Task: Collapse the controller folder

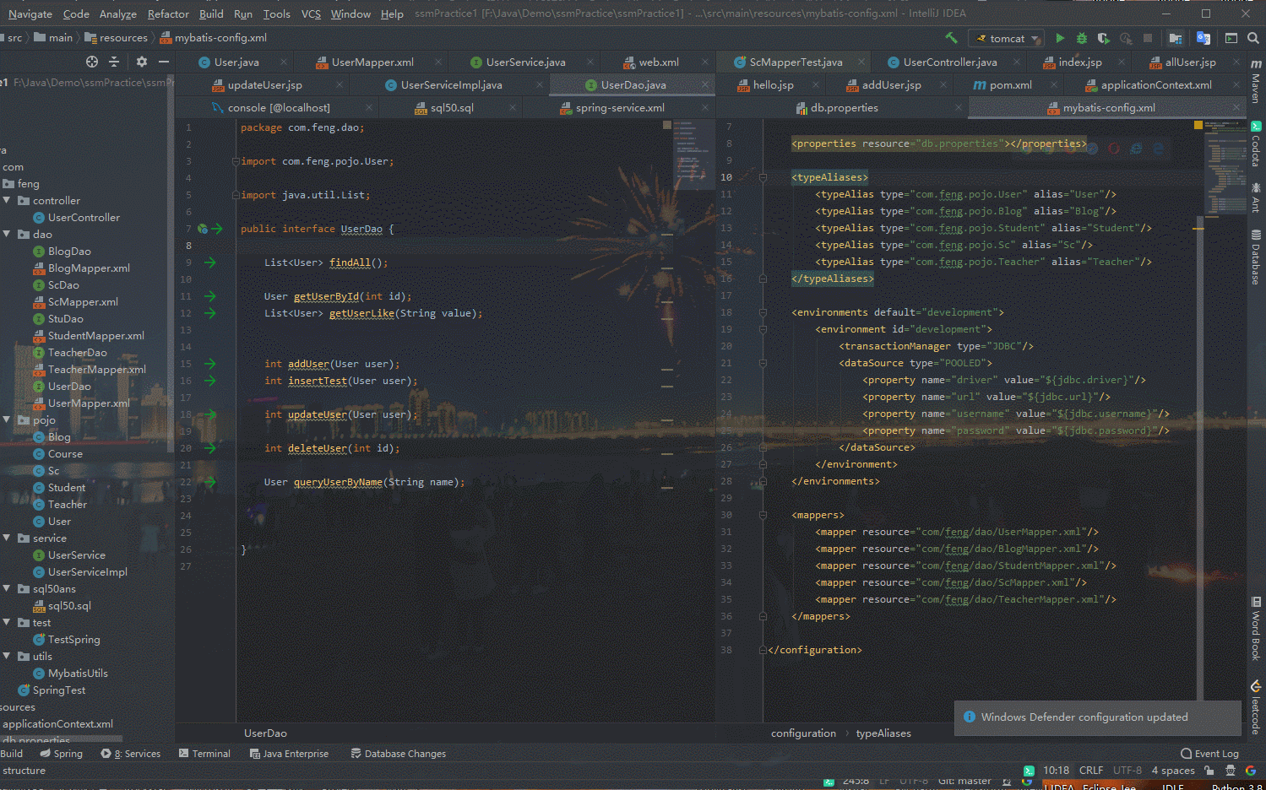Action: coord(7,200)
